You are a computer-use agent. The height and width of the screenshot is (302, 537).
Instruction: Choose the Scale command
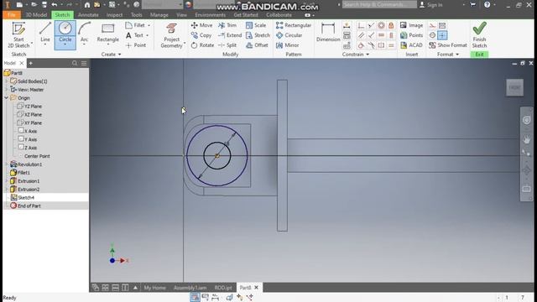coord(256,25)
